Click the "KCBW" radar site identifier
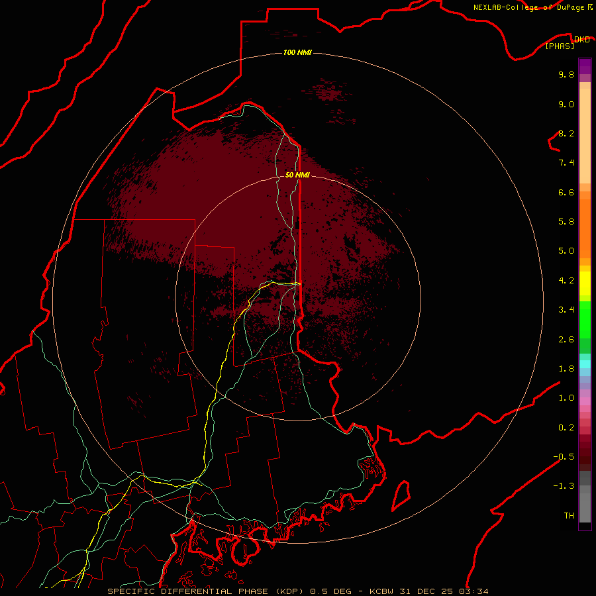 [381, 591]
